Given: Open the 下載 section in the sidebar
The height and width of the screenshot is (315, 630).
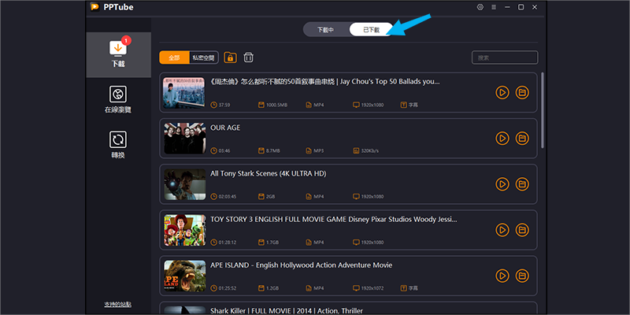Looking at the screenshot, I should [118, 54].
